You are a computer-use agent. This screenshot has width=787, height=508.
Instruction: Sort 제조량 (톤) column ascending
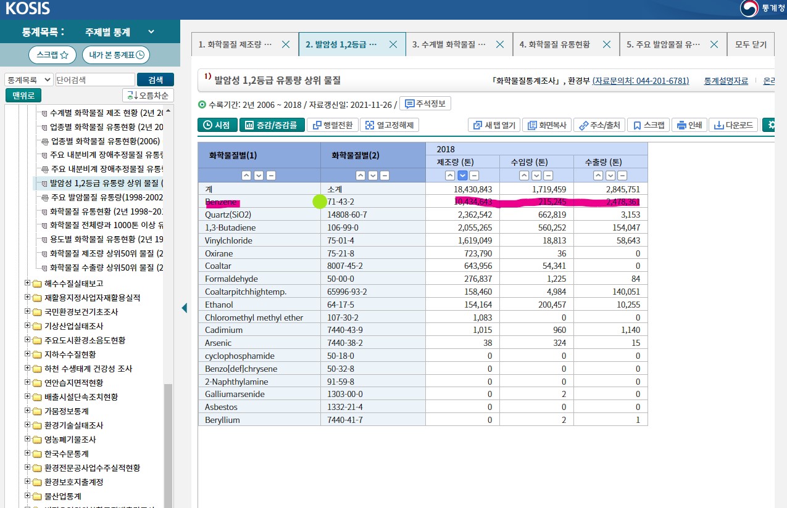pyautogui.click(x=451, y=175)
